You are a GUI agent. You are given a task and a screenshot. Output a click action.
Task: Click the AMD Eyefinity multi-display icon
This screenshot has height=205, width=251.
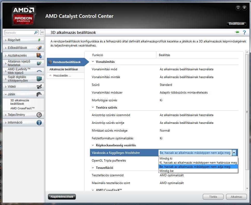39,71
